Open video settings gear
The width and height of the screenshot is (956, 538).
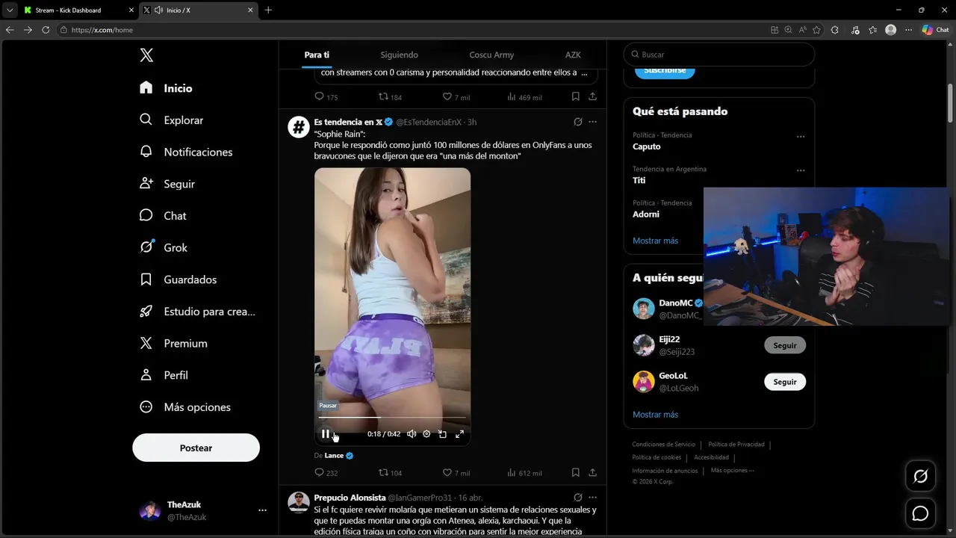point(426,434)
